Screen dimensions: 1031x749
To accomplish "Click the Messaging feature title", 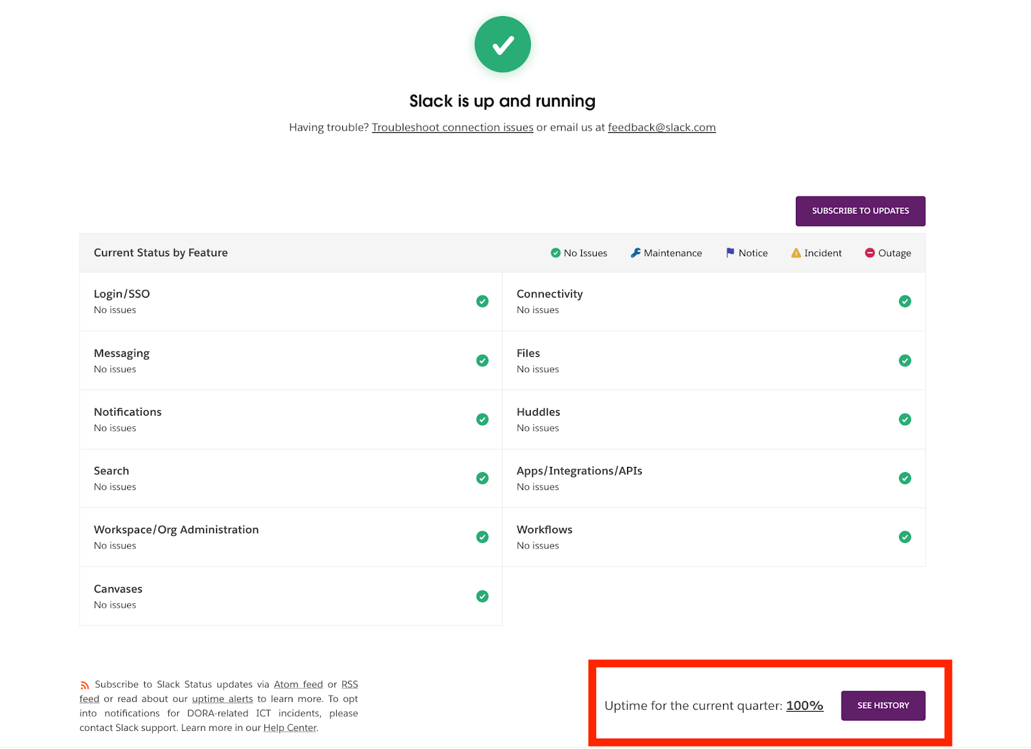I will coord(122,354).
